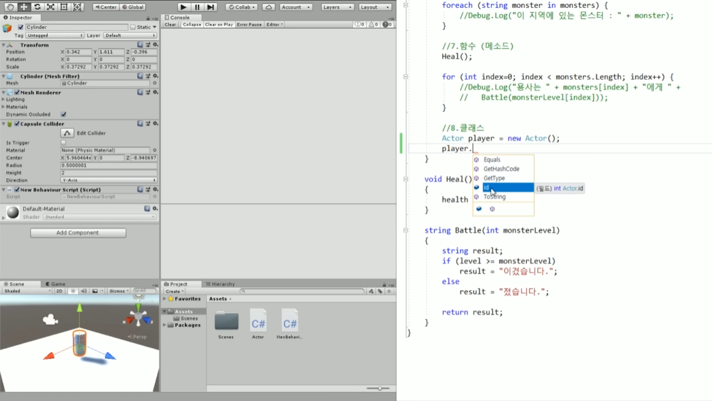Click the Physic Material object picker
This screenshot has width=712, height=401.
coord(155,150)
